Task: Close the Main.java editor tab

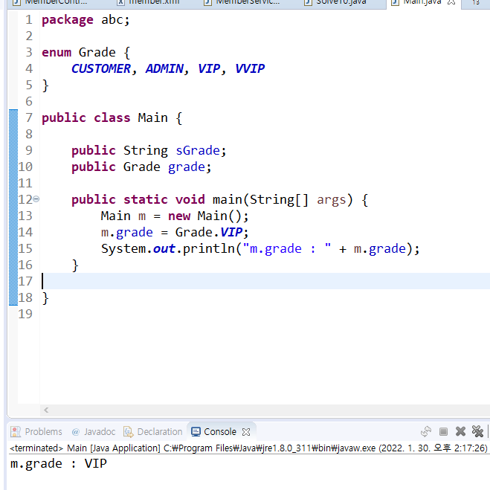Action: click(451, 2)
